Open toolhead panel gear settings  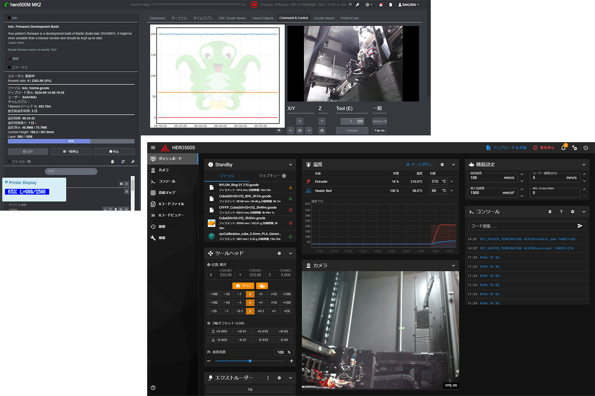click(x=279, y=253)
